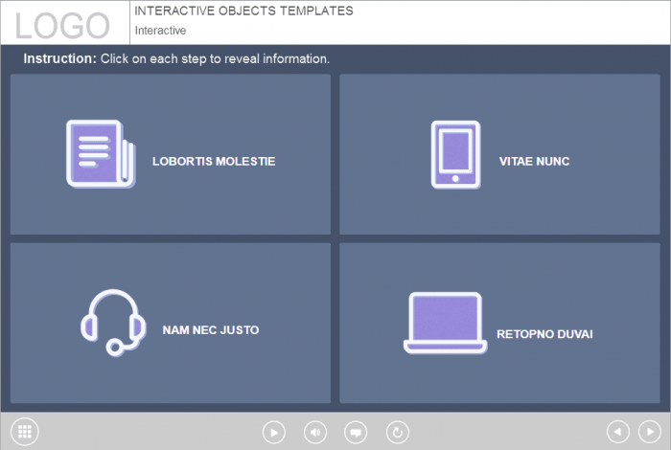Go to next slide with right arrow
This screenshot has width=671, height=450.
tap(650, 433)
